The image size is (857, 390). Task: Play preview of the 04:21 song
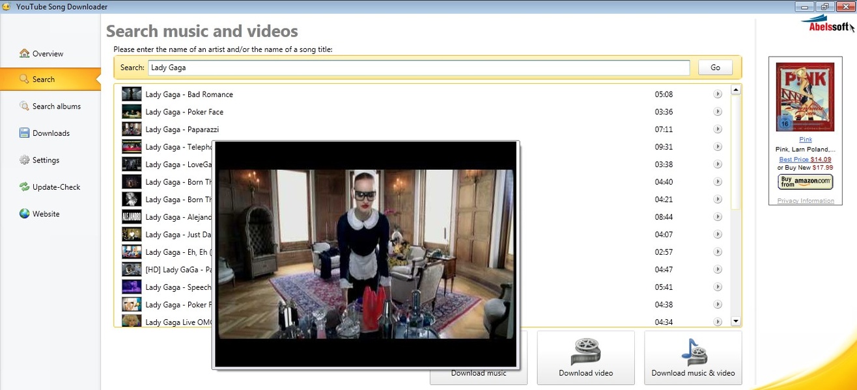(718, 200)
